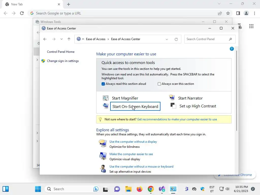
Task: Open Chrome side panel
Action: point(238,13)
